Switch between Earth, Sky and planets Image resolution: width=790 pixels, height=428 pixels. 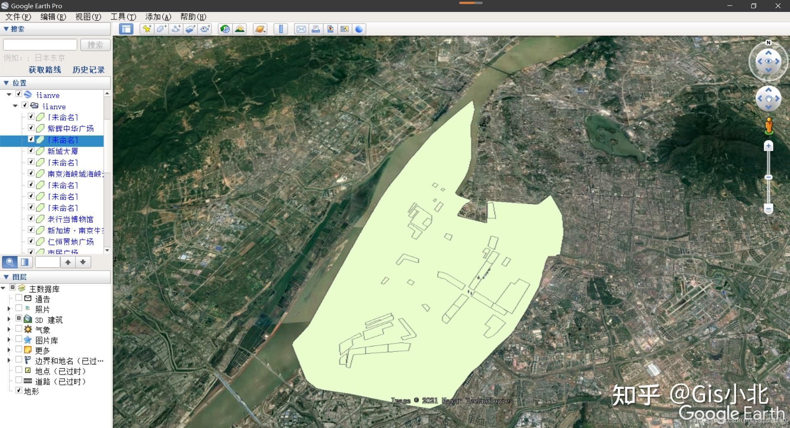point(260,29)
